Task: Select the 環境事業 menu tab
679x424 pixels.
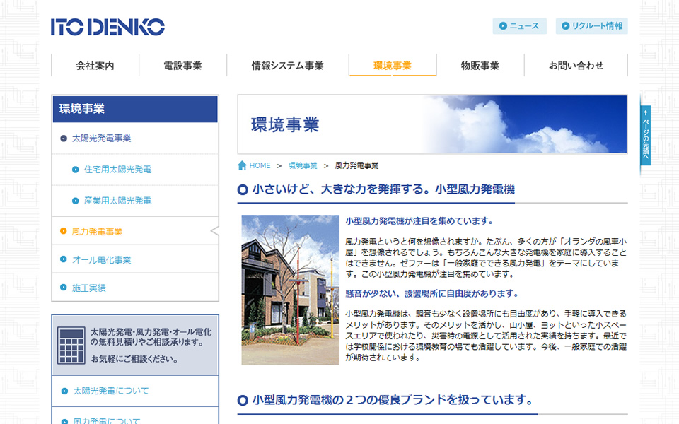Action: click(393, 65)
